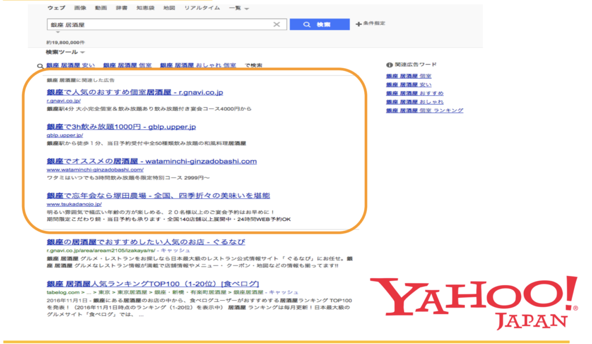Open the 食べログ 居酒屋人気ランキングTOP100 result
The height and width of the screenshot is (344, 592).
click(153, 284)
